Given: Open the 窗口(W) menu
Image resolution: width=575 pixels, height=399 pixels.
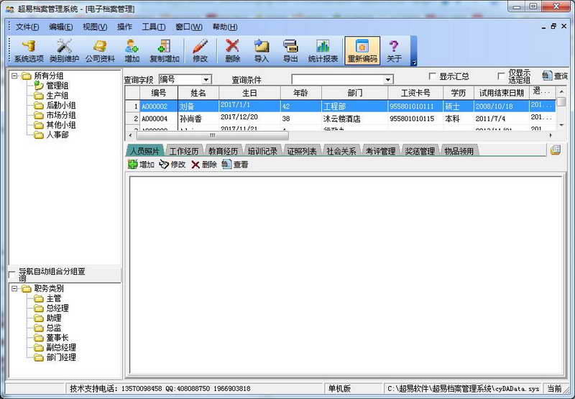Looking at the screenshot, I should [x=188, y=27].
